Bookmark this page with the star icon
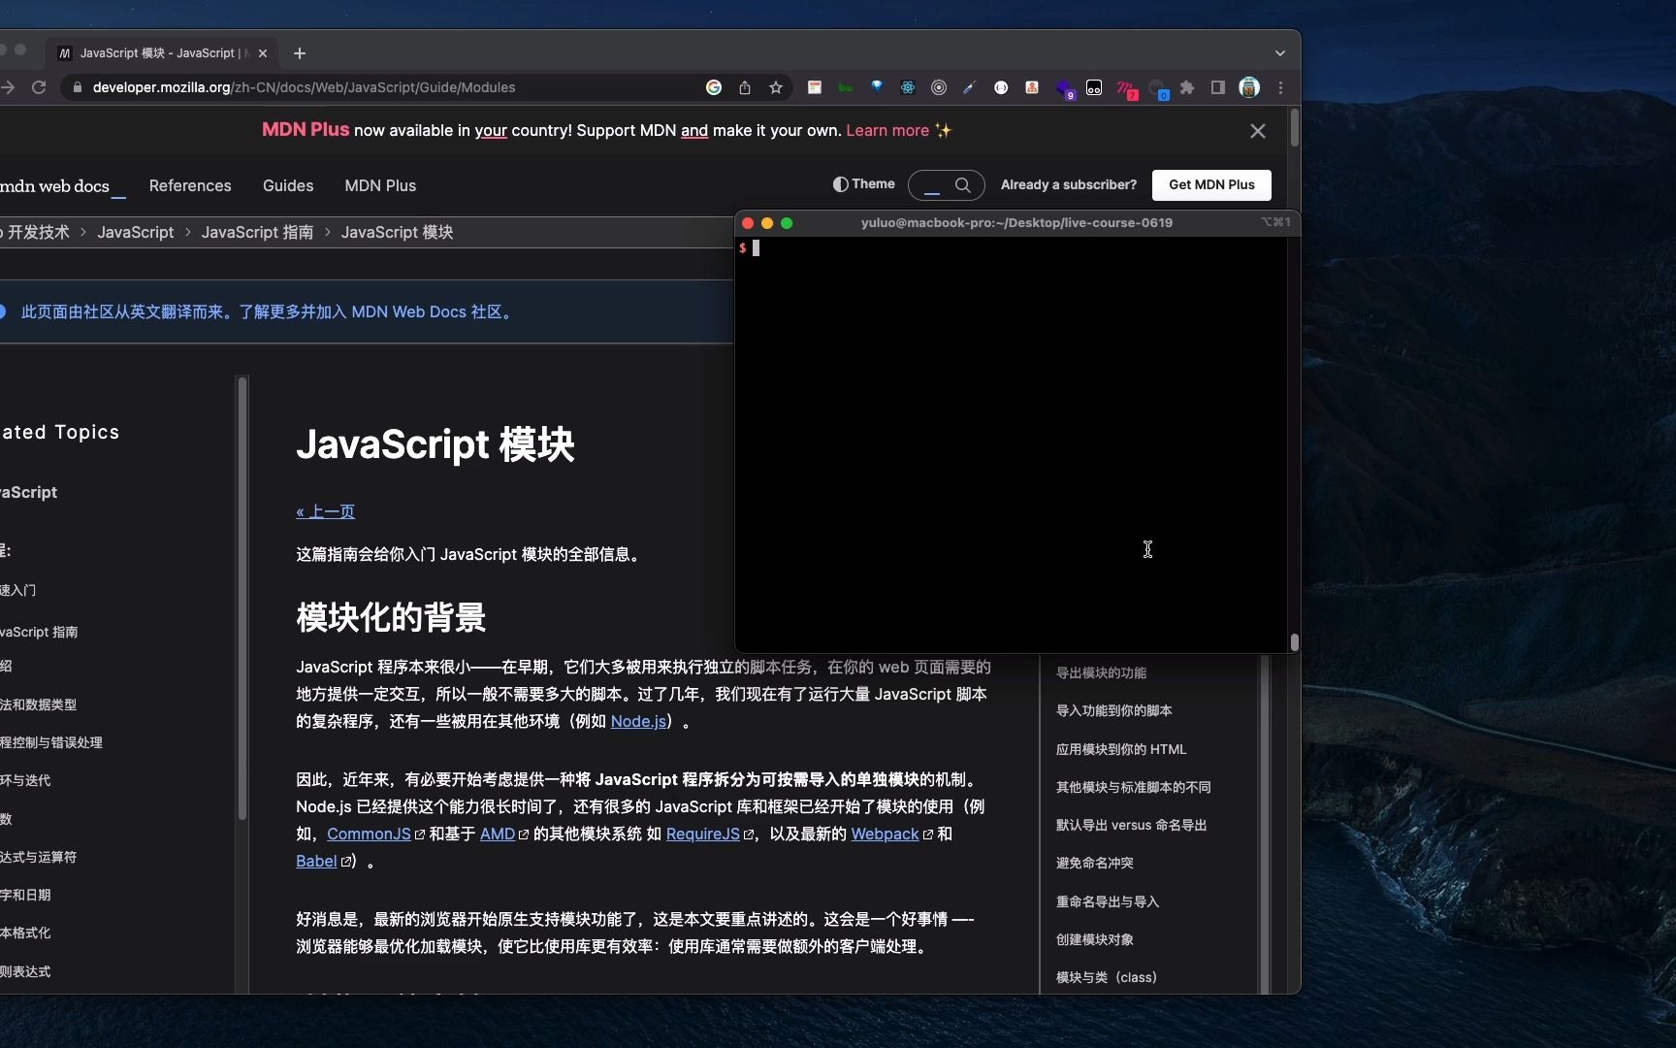Viewport: 1676px width, 1048px height. (x=776, y=87)
